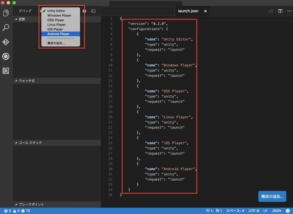Click the warnings count in status bar
293x214 pixels.
click(x=16, y=211)
